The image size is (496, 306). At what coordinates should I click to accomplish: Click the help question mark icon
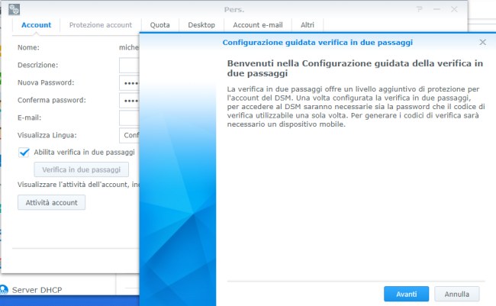(420, 9)
